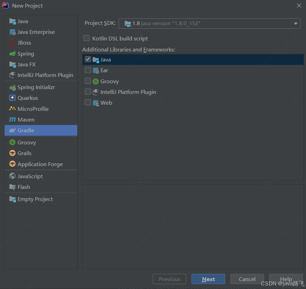Select Quarkus project type
The height and width of the screenshot is (289, 306).
click(41, 98)
